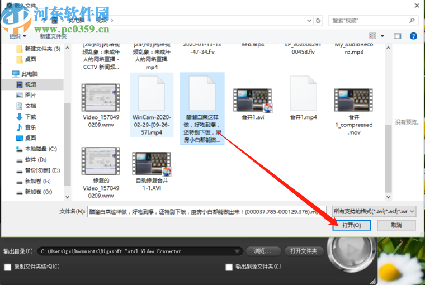Expand the address bar history dropdown
Viewport: 425px width, 285px height.
pyautogui.click(x=309, y=21)
